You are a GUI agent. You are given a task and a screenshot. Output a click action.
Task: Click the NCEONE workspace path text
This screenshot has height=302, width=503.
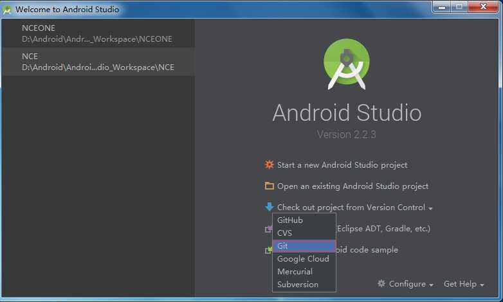[97, 39]
